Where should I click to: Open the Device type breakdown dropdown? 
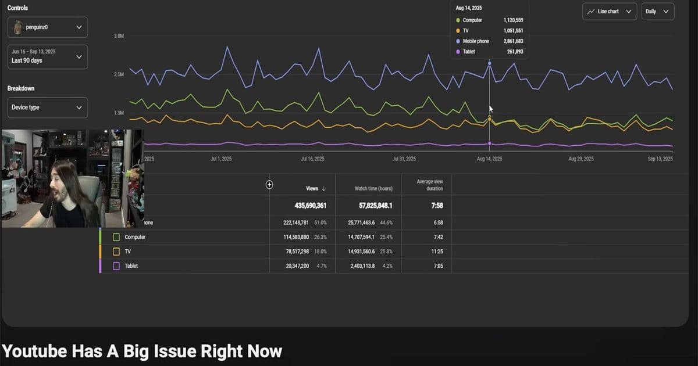coord(47,107)
